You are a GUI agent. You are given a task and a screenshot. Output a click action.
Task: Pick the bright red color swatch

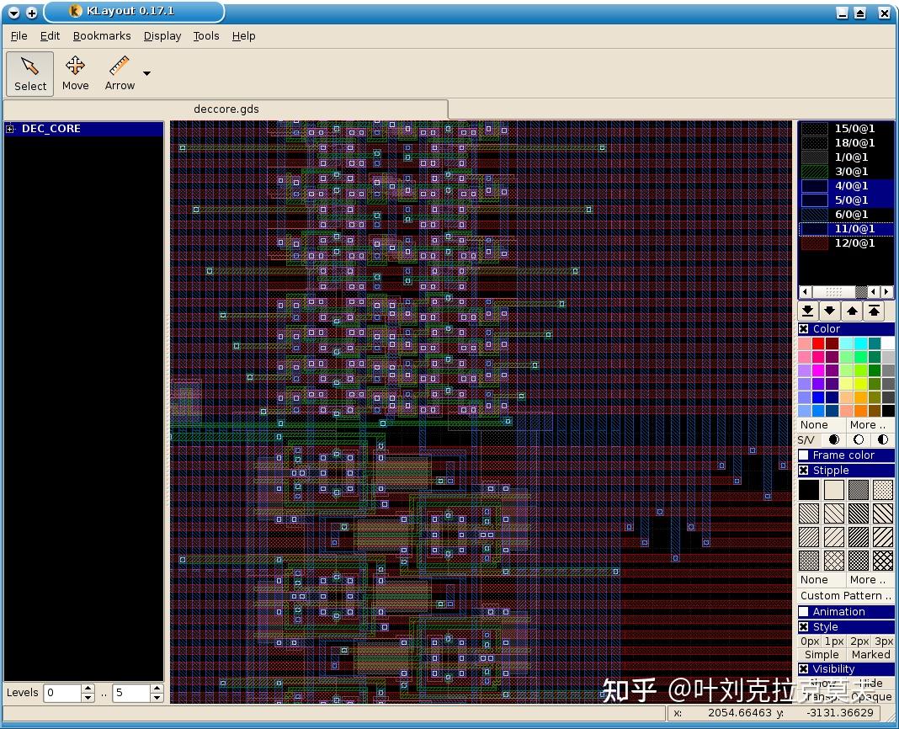pyautogui.click(x=818, y=343)
